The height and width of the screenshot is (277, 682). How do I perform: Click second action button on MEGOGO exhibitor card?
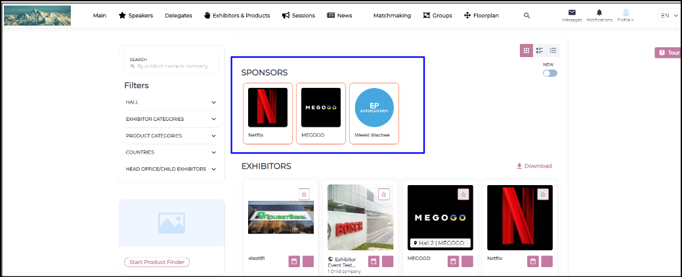(467, 261)
